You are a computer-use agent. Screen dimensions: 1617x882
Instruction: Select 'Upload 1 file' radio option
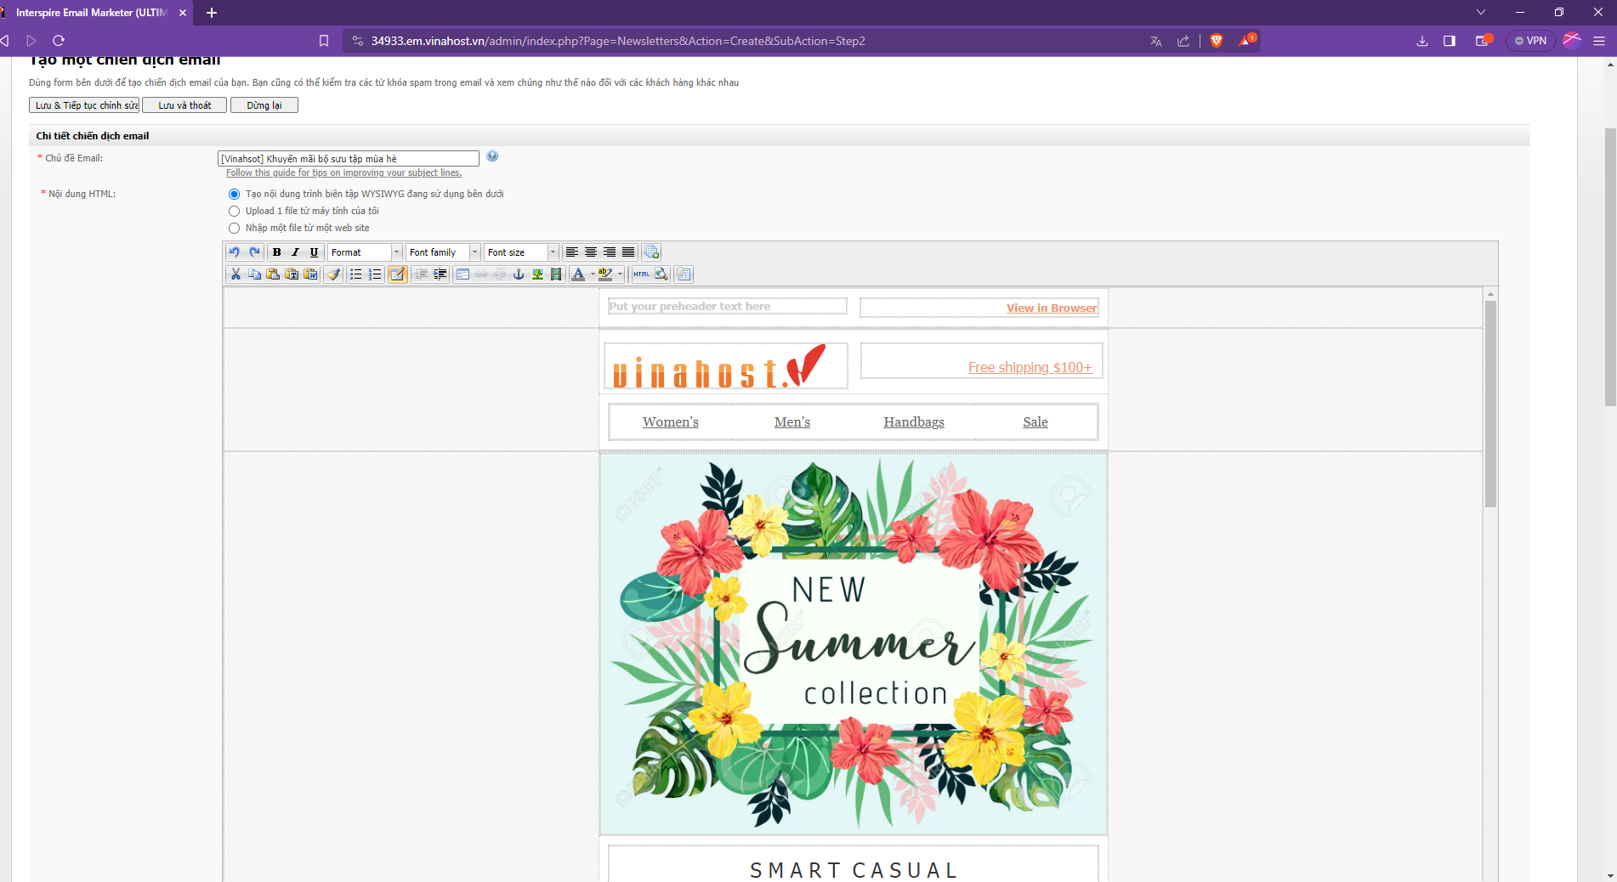235,212
